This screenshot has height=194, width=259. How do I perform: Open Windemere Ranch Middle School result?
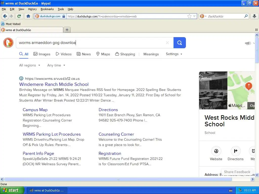click(54, 84)
